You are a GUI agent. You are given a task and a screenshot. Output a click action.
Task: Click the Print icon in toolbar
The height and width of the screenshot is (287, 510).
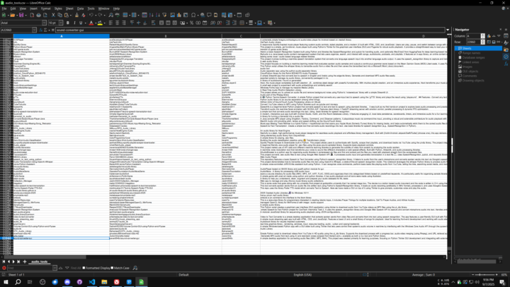38,15
